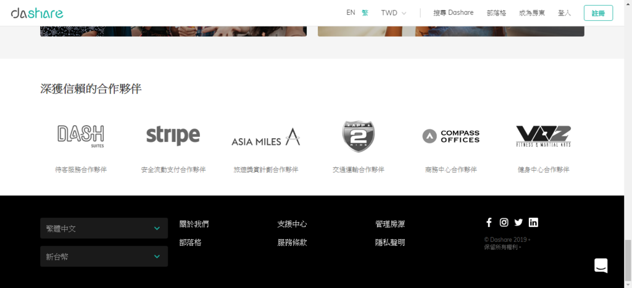Click the 安全流動支付合作夥伴 caption
The height and width of the screenshot is (288, 632).
coord(173,170)
